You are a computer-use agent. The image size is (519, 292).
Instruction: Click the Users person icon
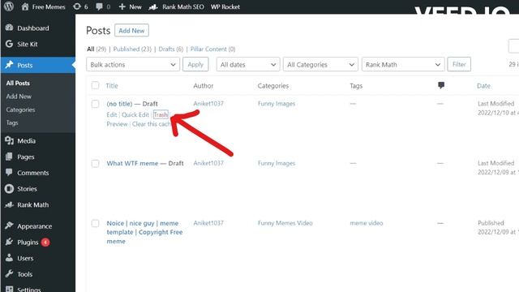pyautogui.click(x=9, y=258)
